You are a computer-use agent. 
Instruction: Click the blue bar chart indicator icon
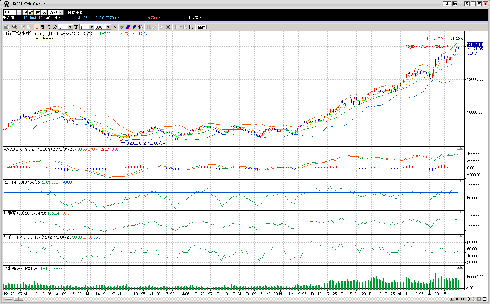[134, 27]
